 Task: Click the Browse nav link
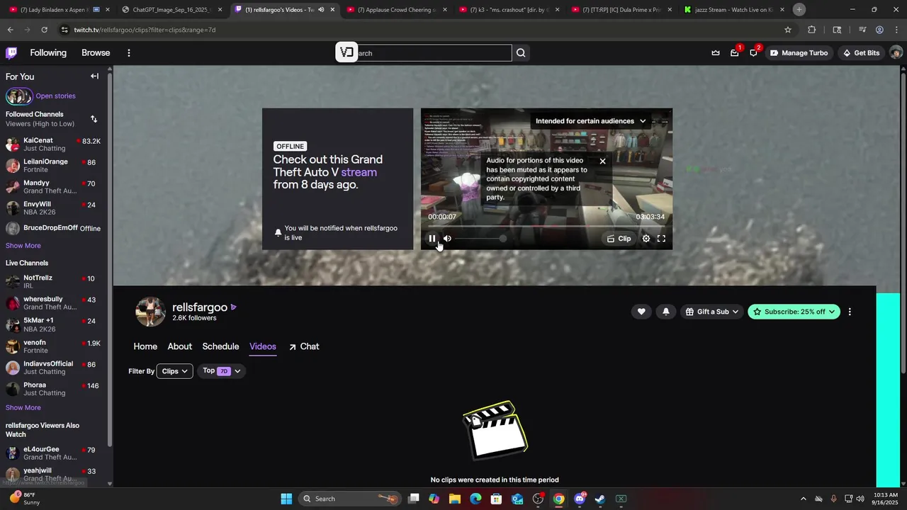point(96,53)
